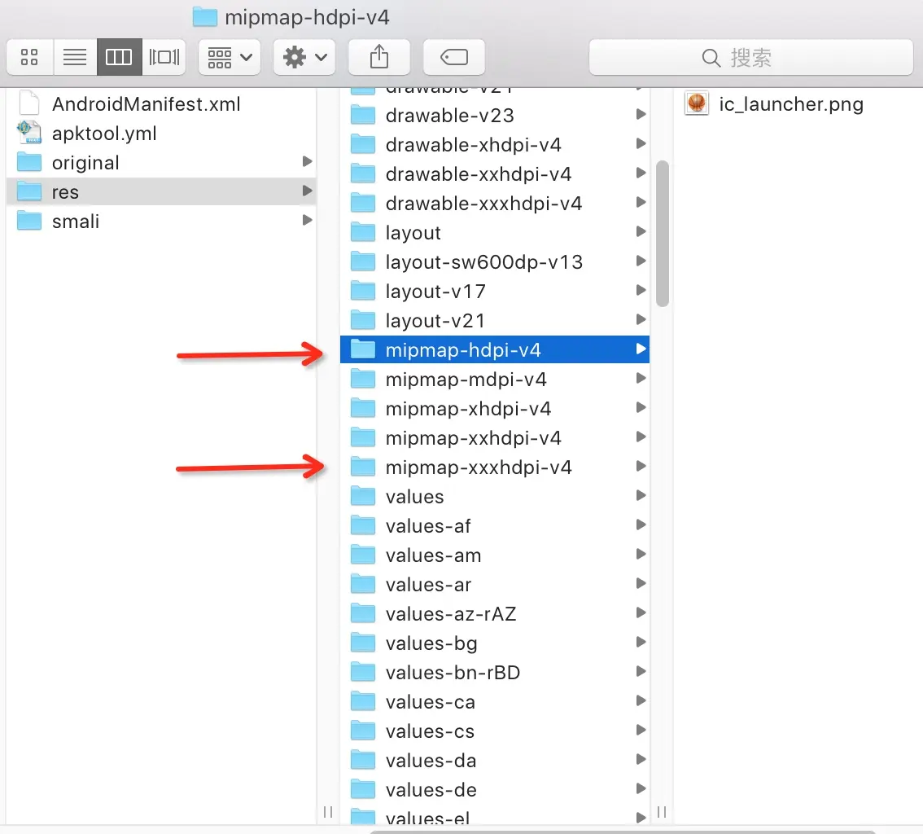Select apktool.yml file

click(x=161, y=134)
